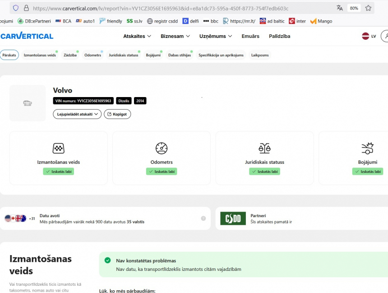Click the carVertical logo
The height and width of the screenshot is (293, 388).
click(x=27, y=36)
